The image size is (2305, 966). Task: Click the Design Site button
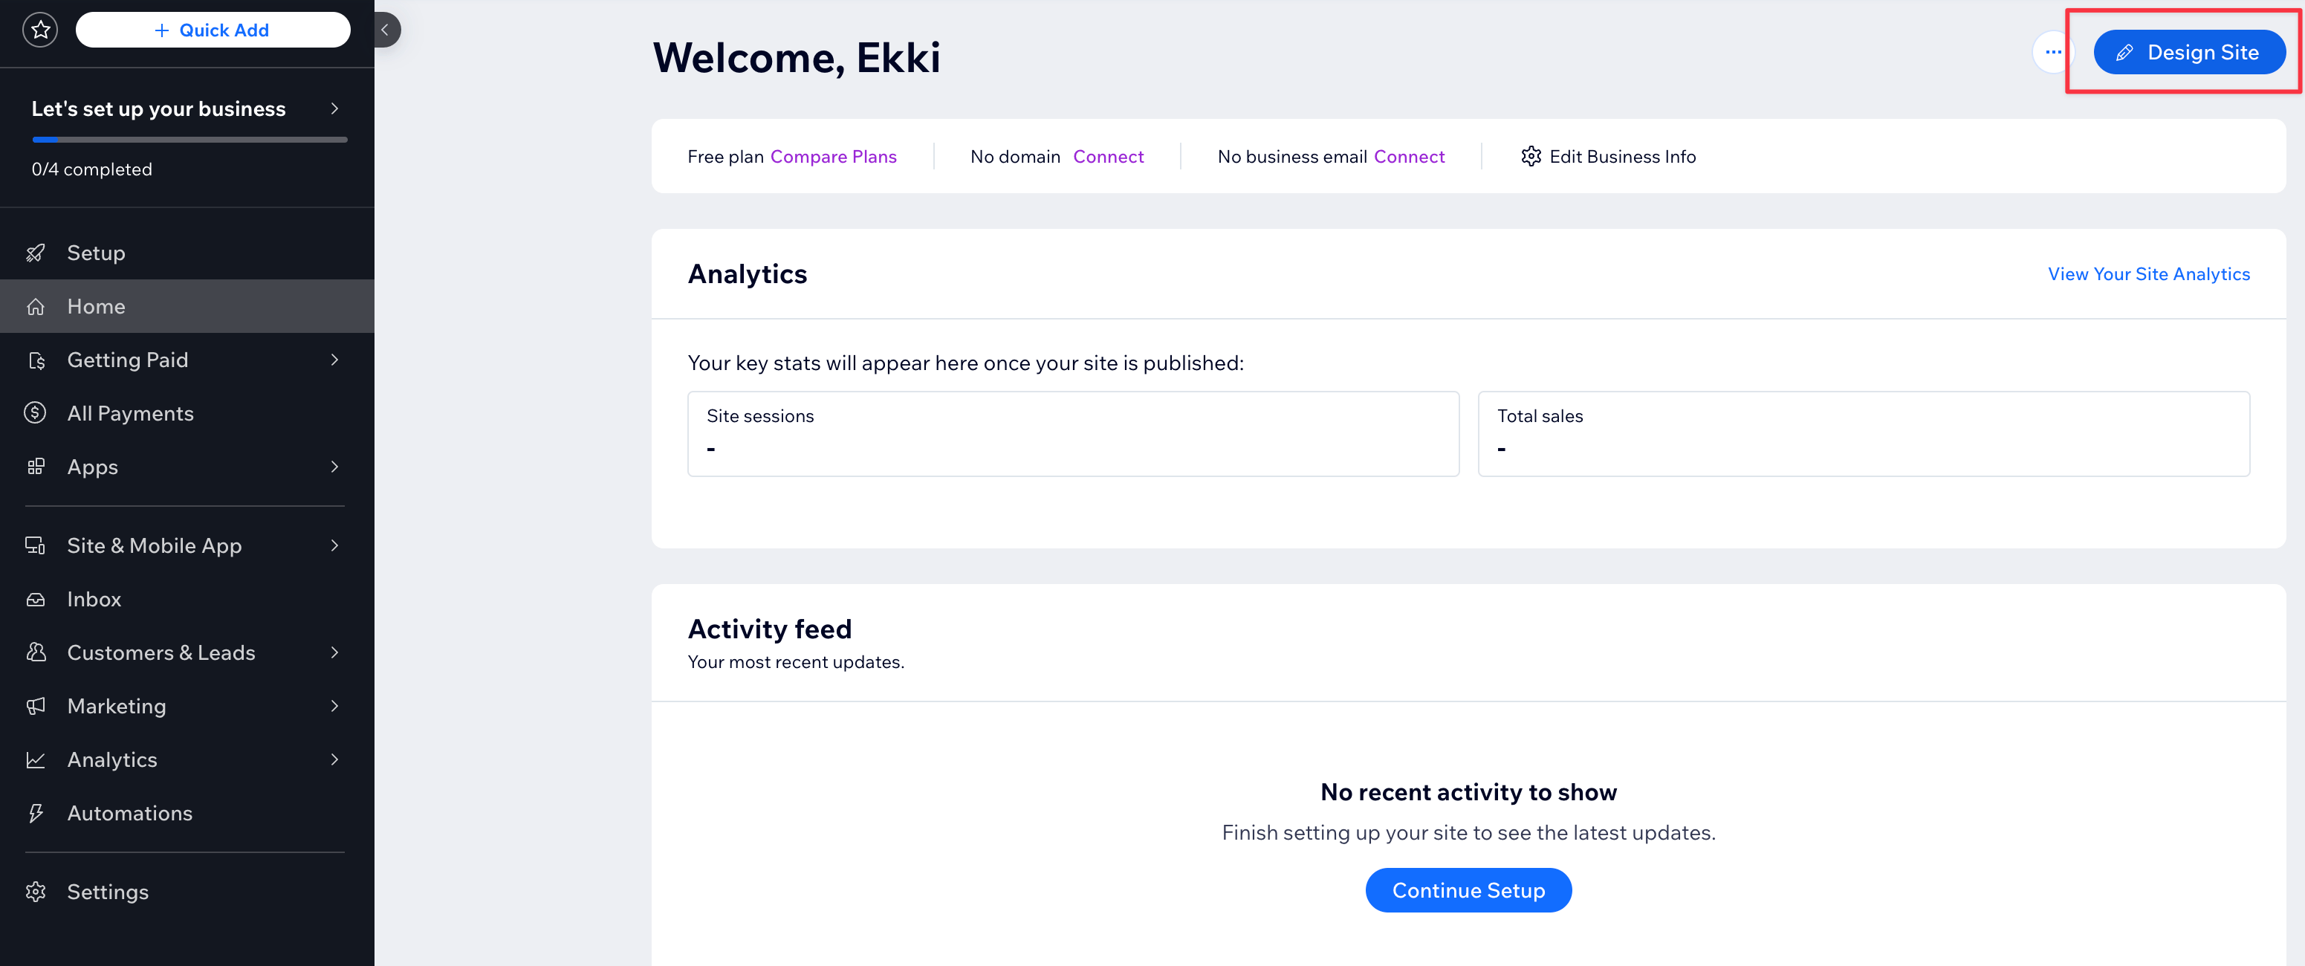(2190, 52)
